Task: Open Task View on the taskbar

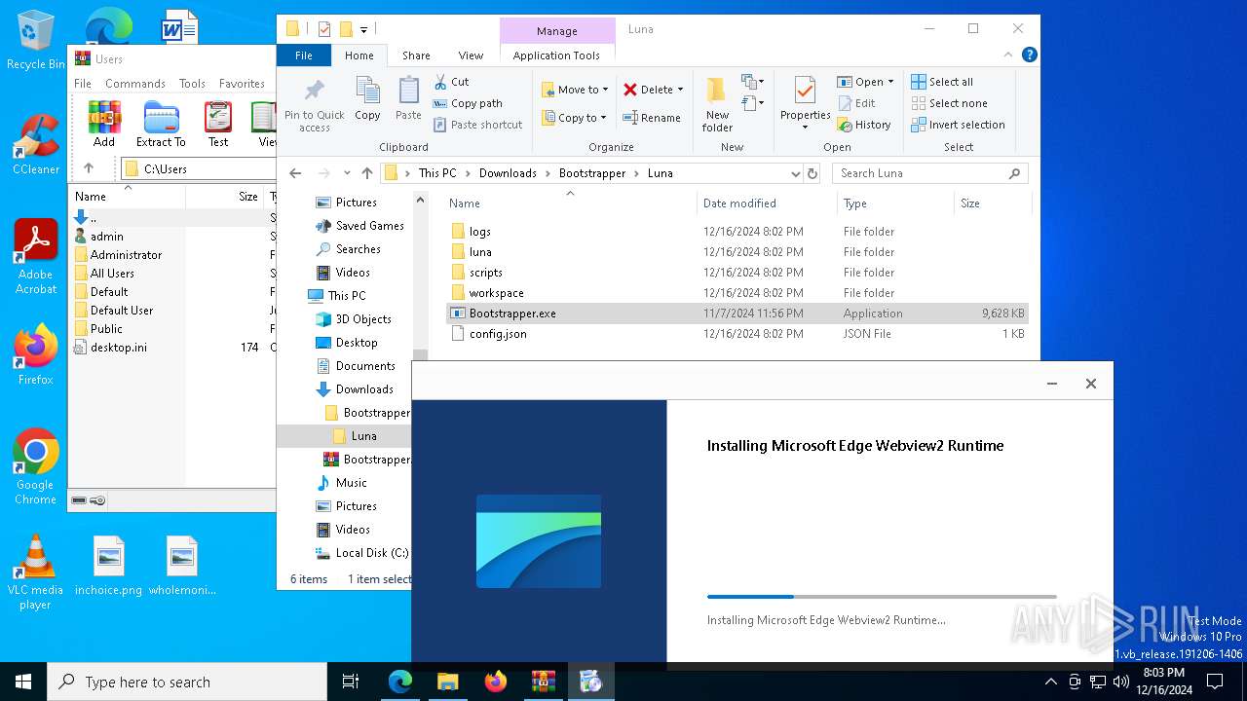Action: pos(351,682)
